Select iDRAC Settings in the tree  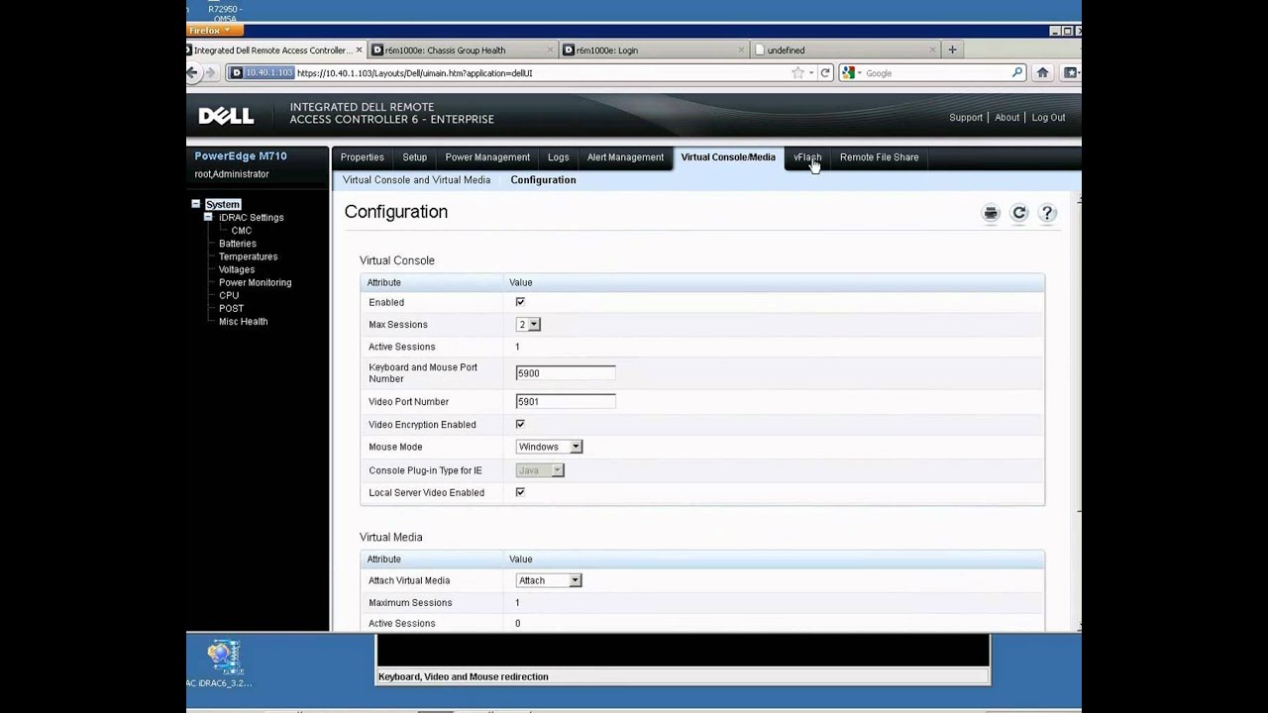click(x=252, y=218)
